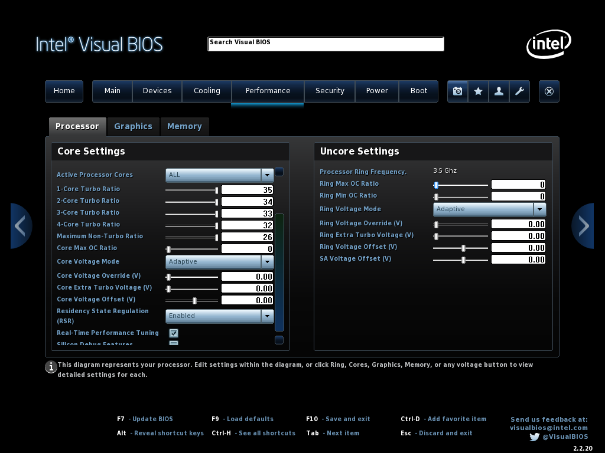Click F7 Update BIOS shortcut
Screen dimensions: 605x453
(x=145, y=419)
